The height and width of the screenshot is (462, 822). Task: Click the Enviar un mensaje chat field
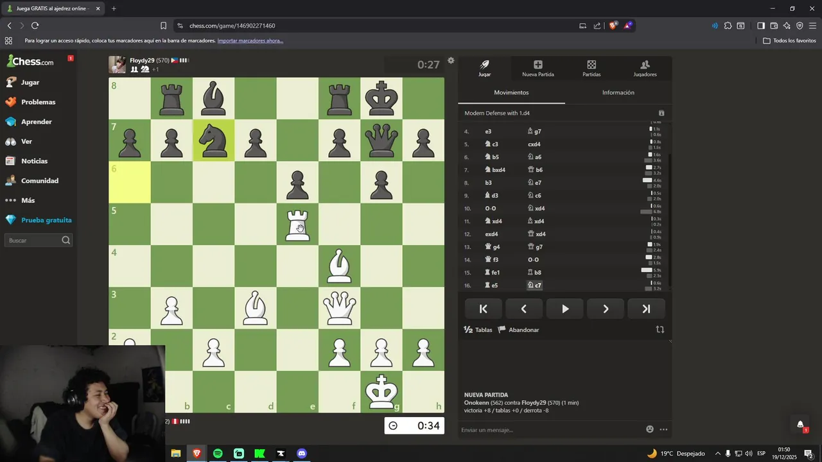coord(551,429)
